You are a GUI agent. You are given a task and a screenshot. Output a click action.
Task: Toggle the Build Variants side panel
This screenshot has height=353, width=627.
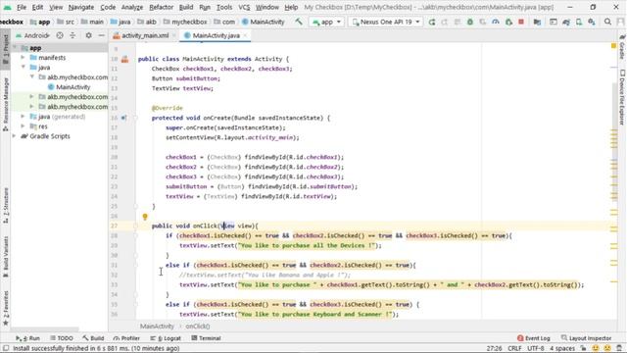coord(6,256)
